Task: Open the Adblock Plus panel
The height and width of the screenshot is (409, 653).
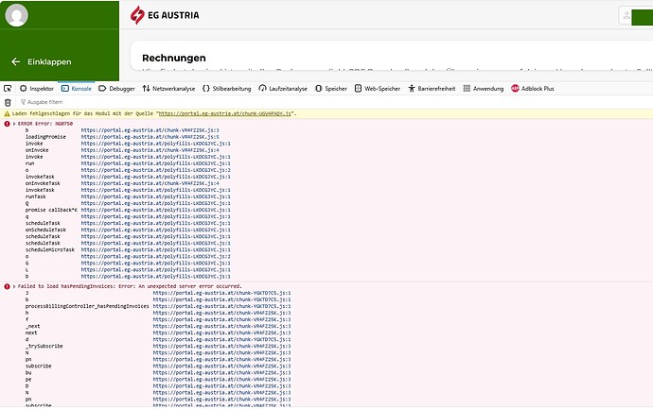Action: (x=533, y=89)
